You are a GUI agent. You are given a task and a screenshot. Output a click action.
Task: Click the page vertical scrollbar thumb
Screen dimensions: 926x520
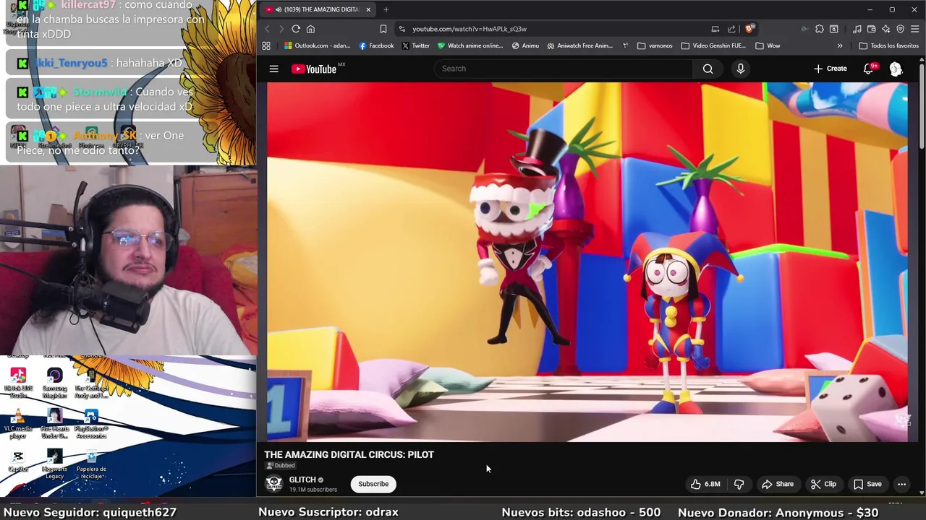(x=922, y=107)
